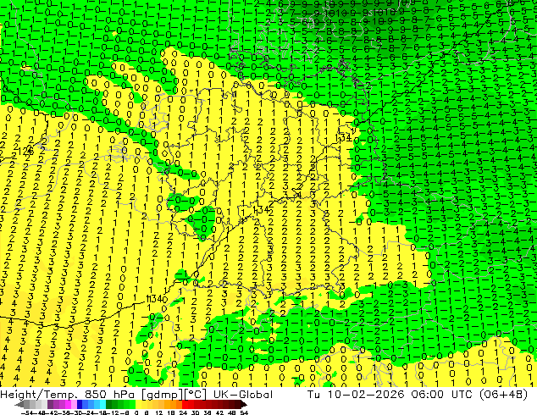Click the date 'Tu 10-02-2026'

click(x=356, y=394)
